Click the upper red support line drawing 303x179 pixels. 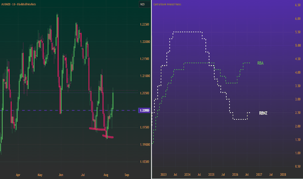(97, 129)
